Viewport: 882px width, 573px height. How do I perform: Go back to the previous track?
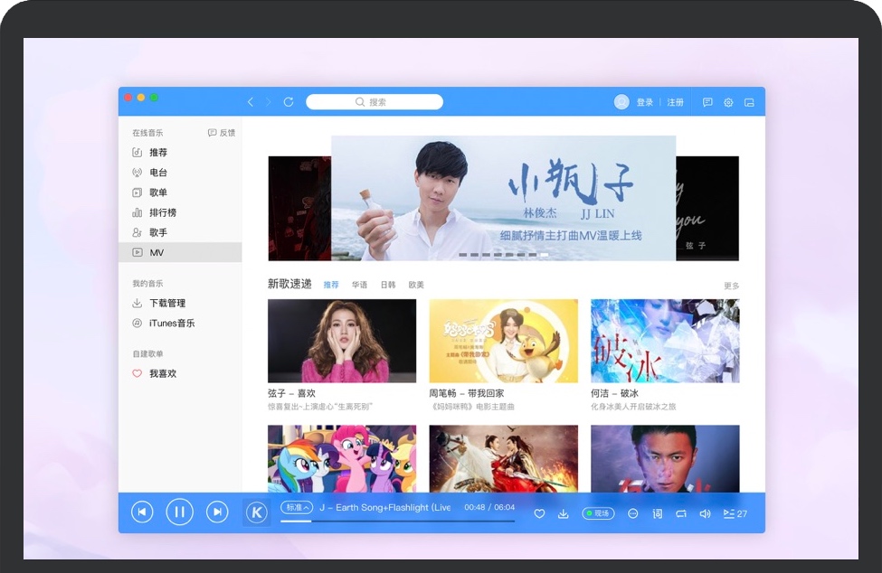[142, 512]
